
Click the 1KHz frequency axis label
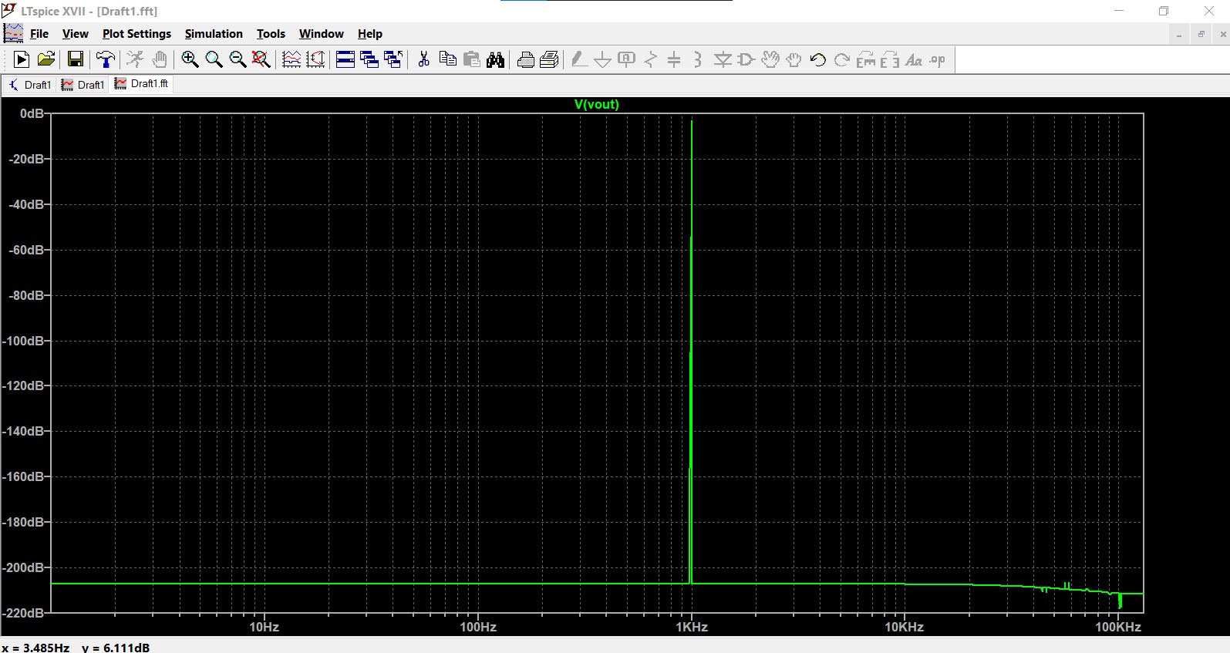pos(692,627)
